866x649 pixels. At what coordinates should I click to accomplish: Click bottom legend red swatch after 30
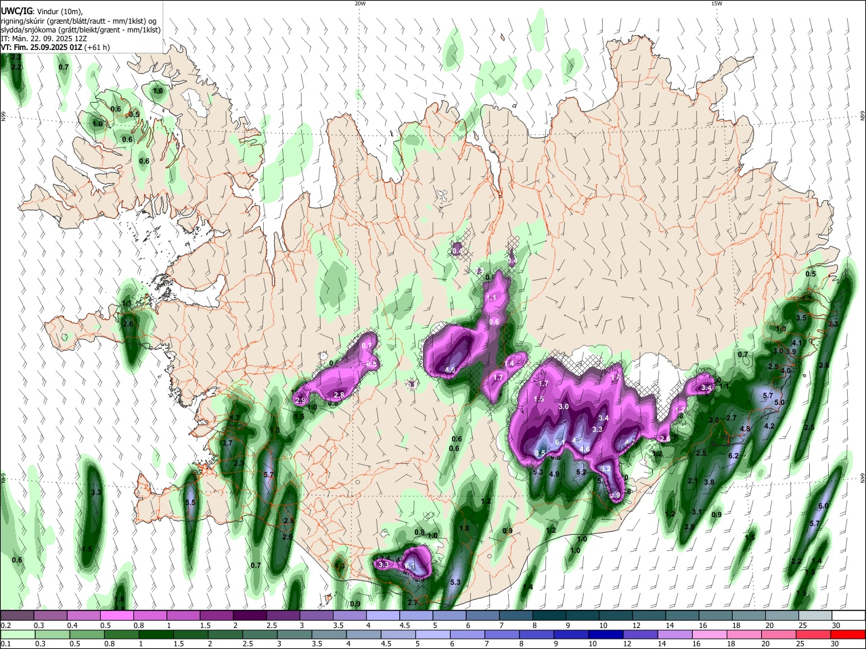click(x=847, y=634)
